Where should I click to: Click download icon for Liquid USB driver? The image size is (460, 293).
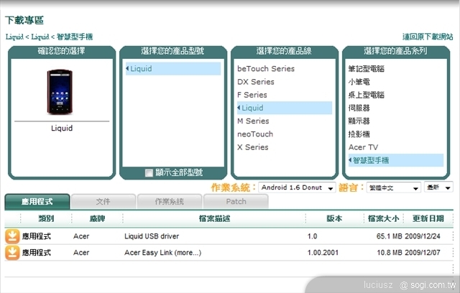(13, 236)
